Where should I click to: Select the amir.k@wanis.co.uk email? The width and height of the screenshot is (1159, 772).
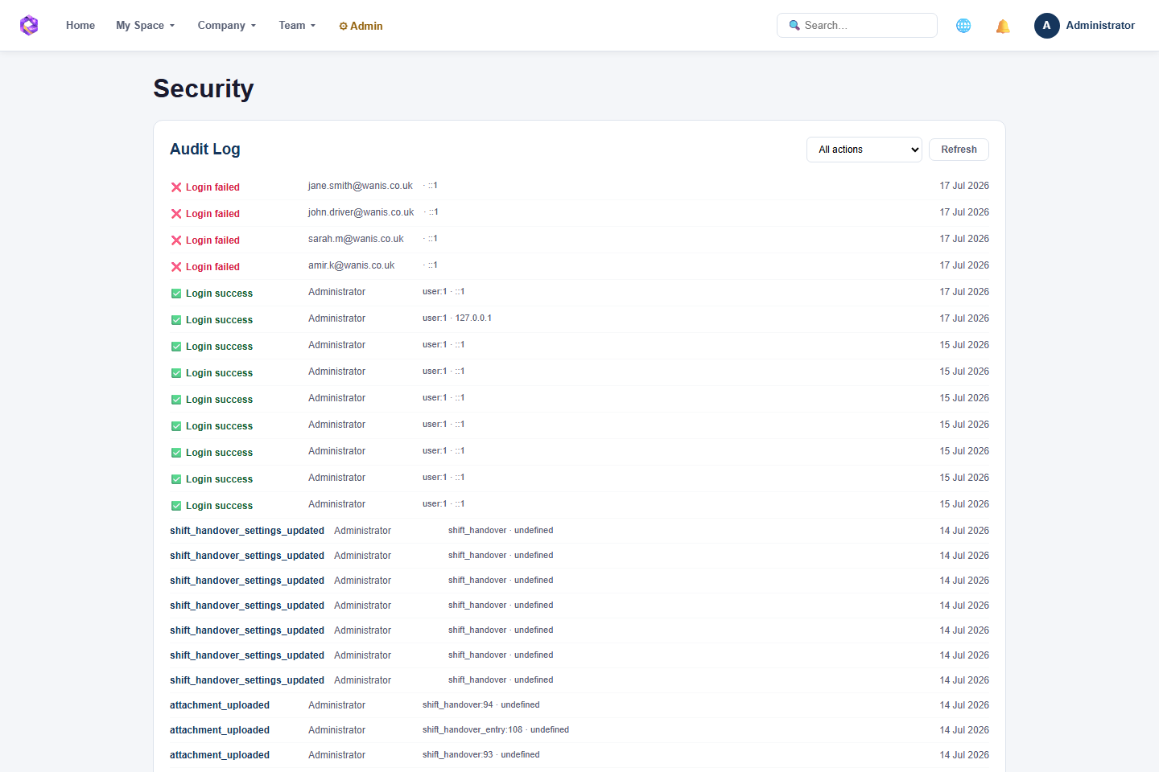point(351,265)
